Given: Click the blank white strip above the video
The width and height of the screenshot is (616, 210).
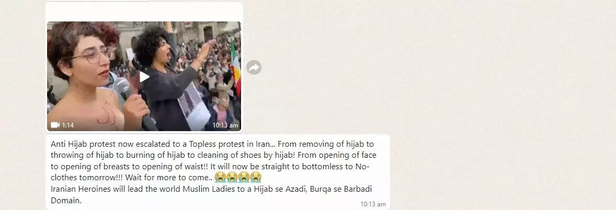Looking at the screenshot, I should click(x=144, y=12).
